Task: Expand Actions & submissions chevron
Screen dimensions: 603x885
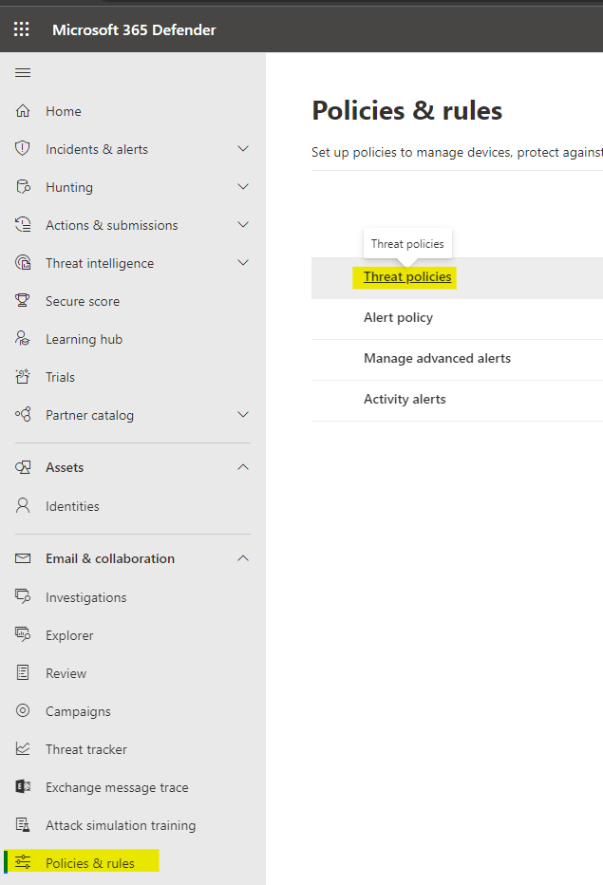Action: (x=243, y=225)
